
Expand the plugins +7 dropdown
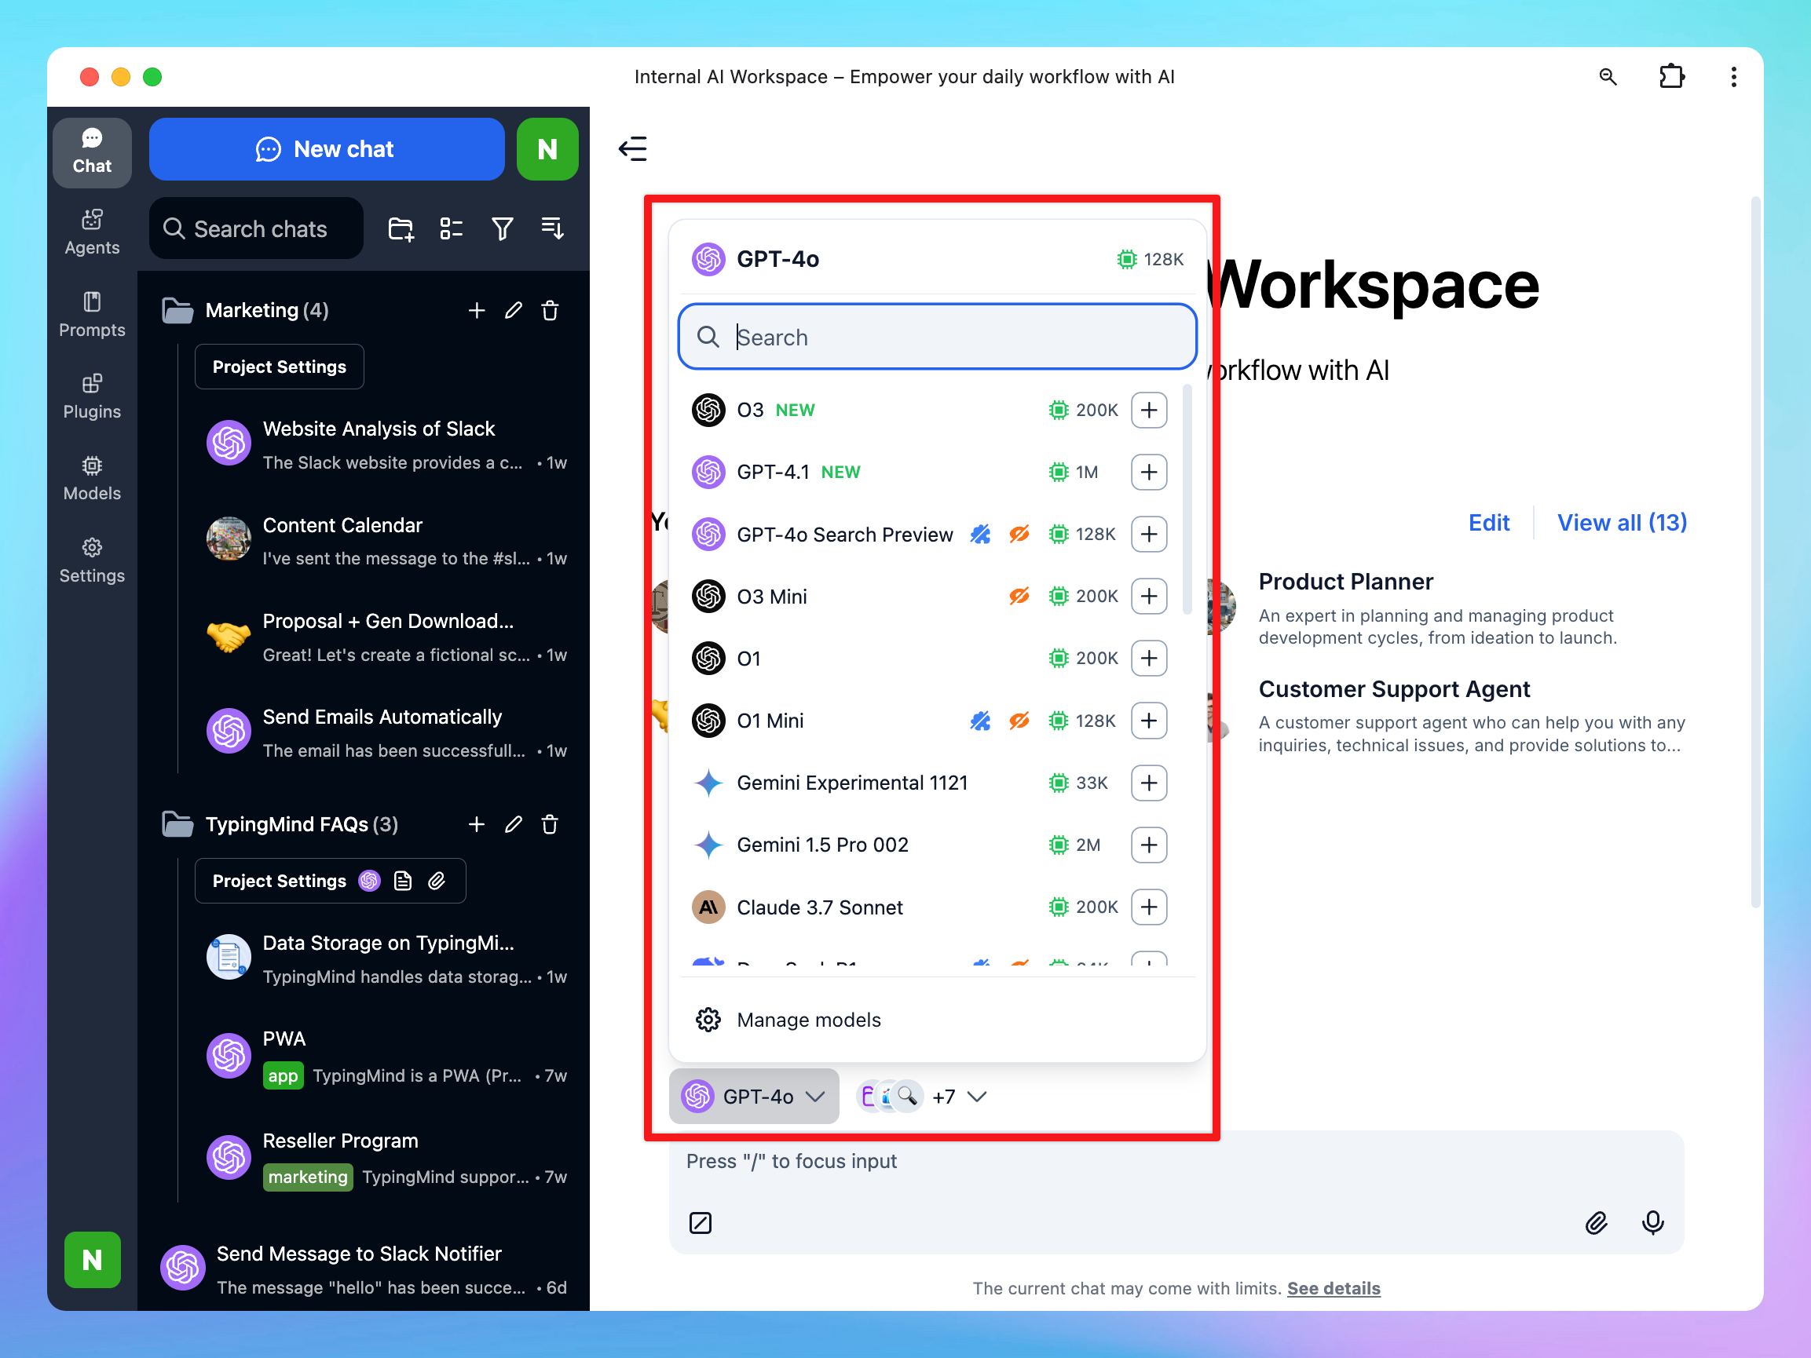click(x=958, y=1096)
